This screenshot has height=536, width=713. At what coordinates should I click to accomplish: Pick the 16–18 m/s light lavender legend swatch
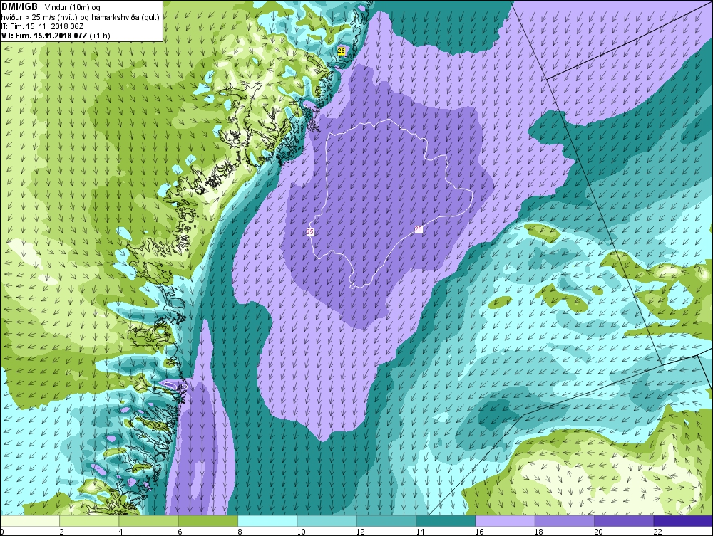pyautogui.click(x=505, y=521)
